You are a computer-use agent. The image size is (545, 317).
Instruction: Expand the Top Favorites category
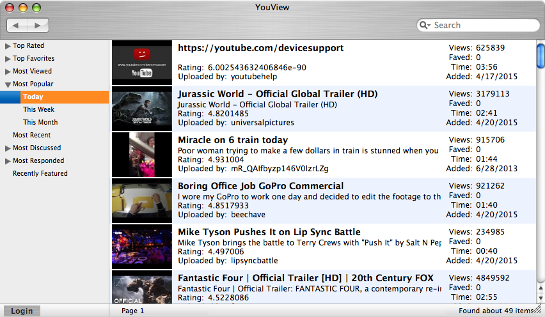tap(8, 59)
